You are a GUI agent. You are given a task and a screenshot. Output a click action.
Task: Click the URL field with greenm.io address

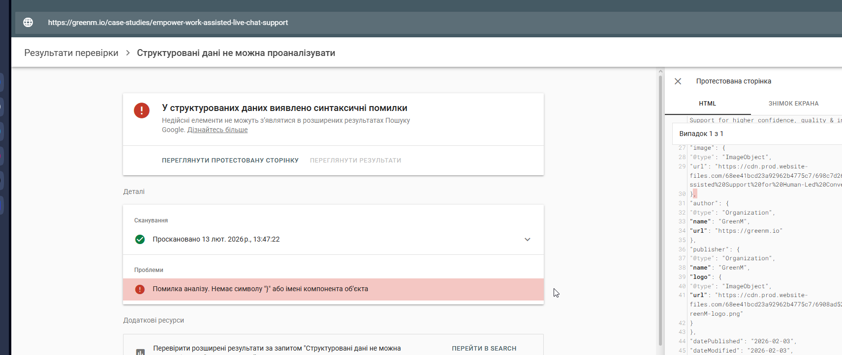click(x=168, y=23)
